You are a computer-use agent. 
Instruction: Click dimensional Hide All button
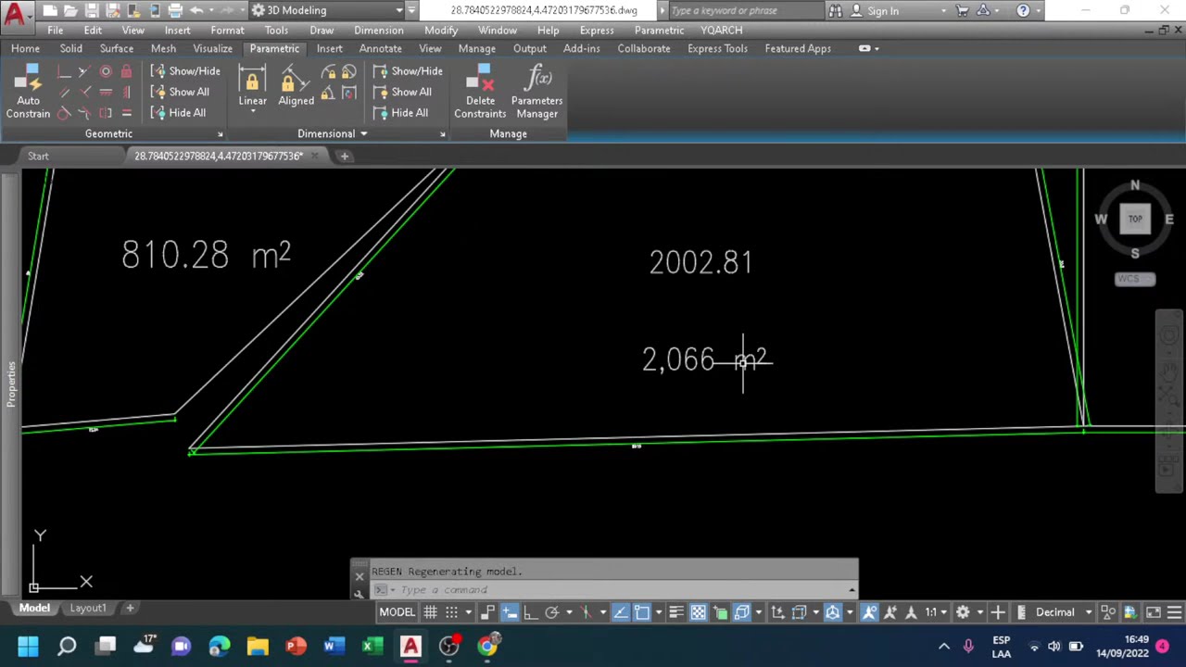point(400,113)
